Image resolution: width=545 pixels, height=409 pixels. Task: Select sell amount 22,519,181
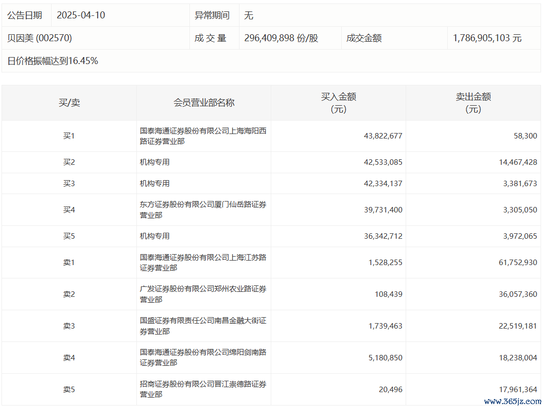[x=518, y=326]
